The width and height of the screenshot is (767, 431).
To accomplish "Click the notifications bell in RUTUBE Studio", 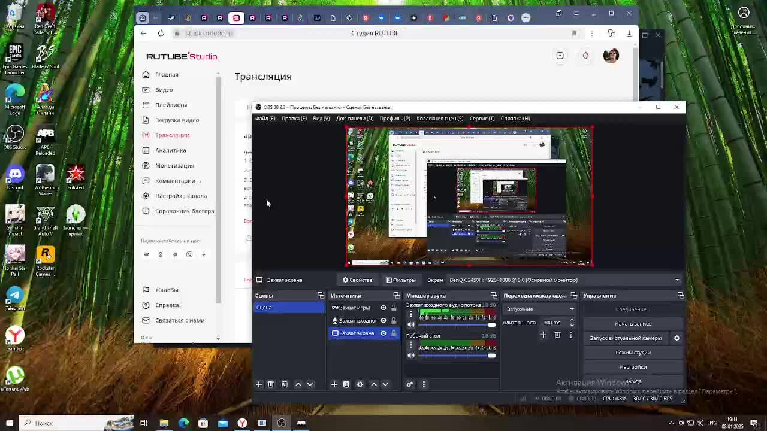I will tap(585, 56).
